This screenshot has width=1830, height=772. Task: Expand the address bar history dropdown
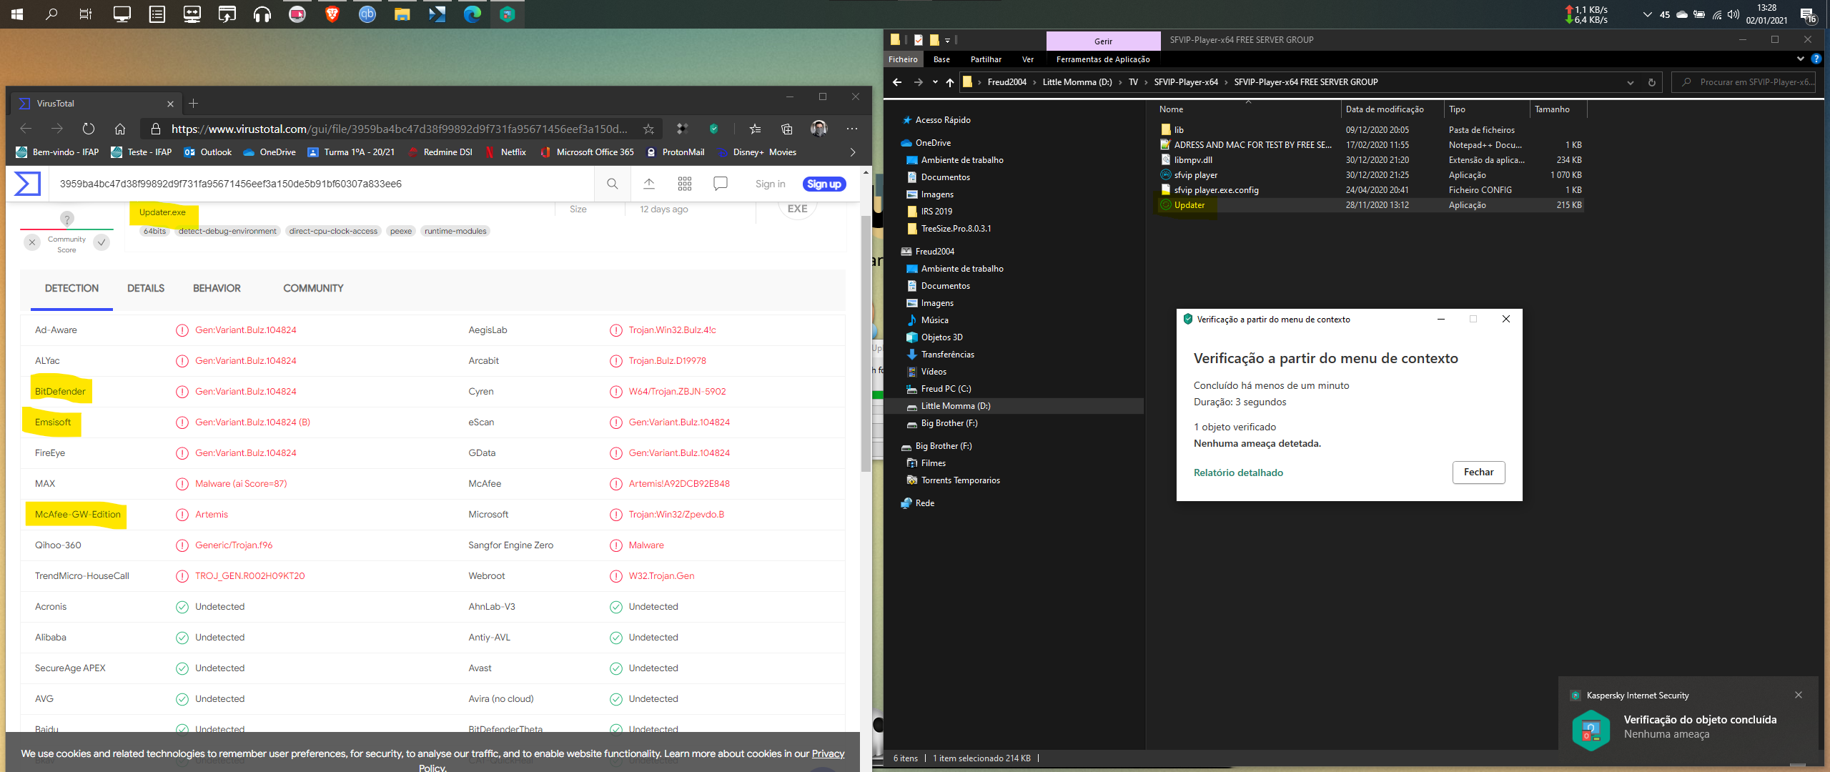1630,83
